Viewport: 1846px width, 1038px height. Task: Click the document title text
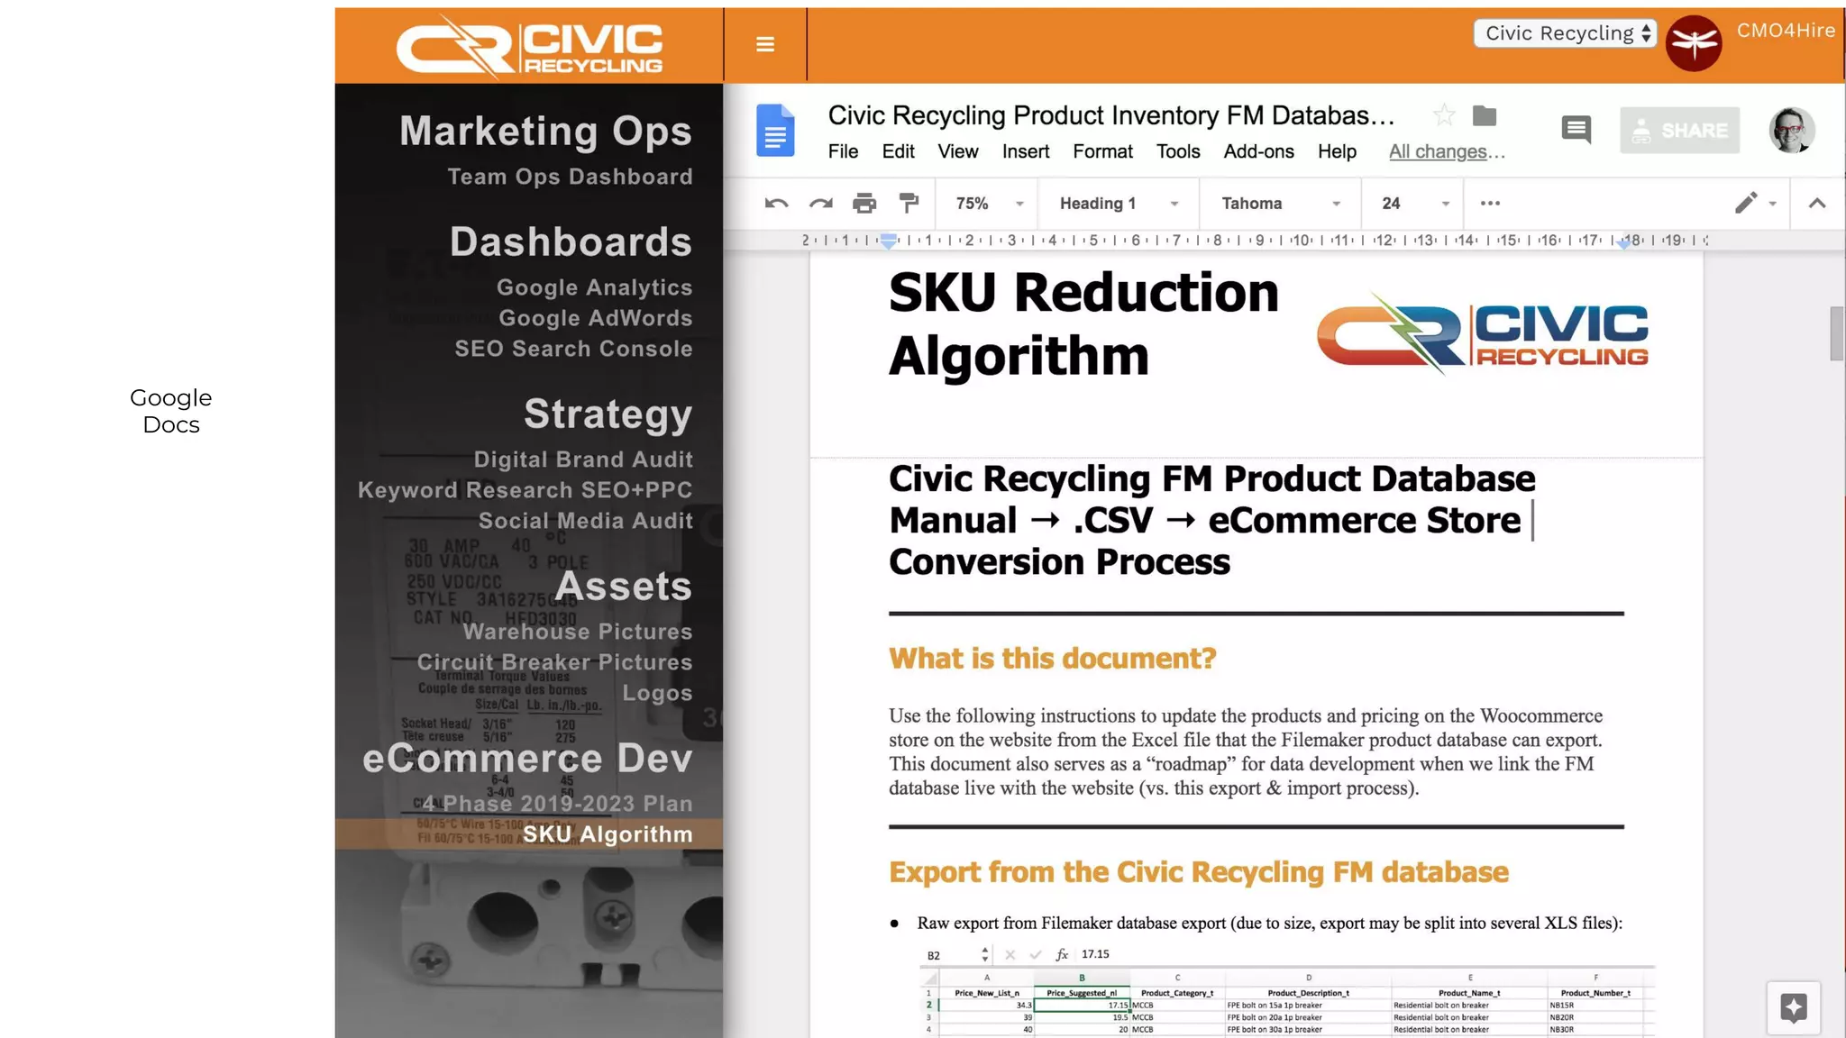click(x=1110, y=115)
